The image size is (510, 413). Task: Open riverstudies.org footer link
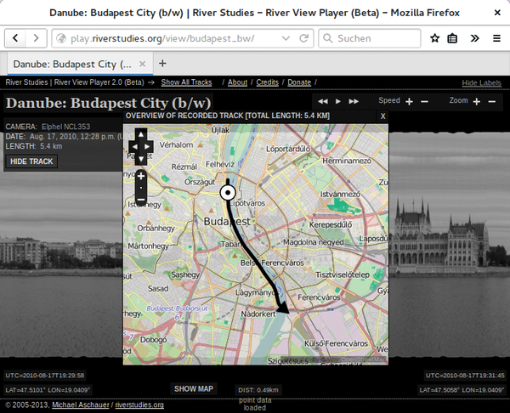tap(139, 405)
